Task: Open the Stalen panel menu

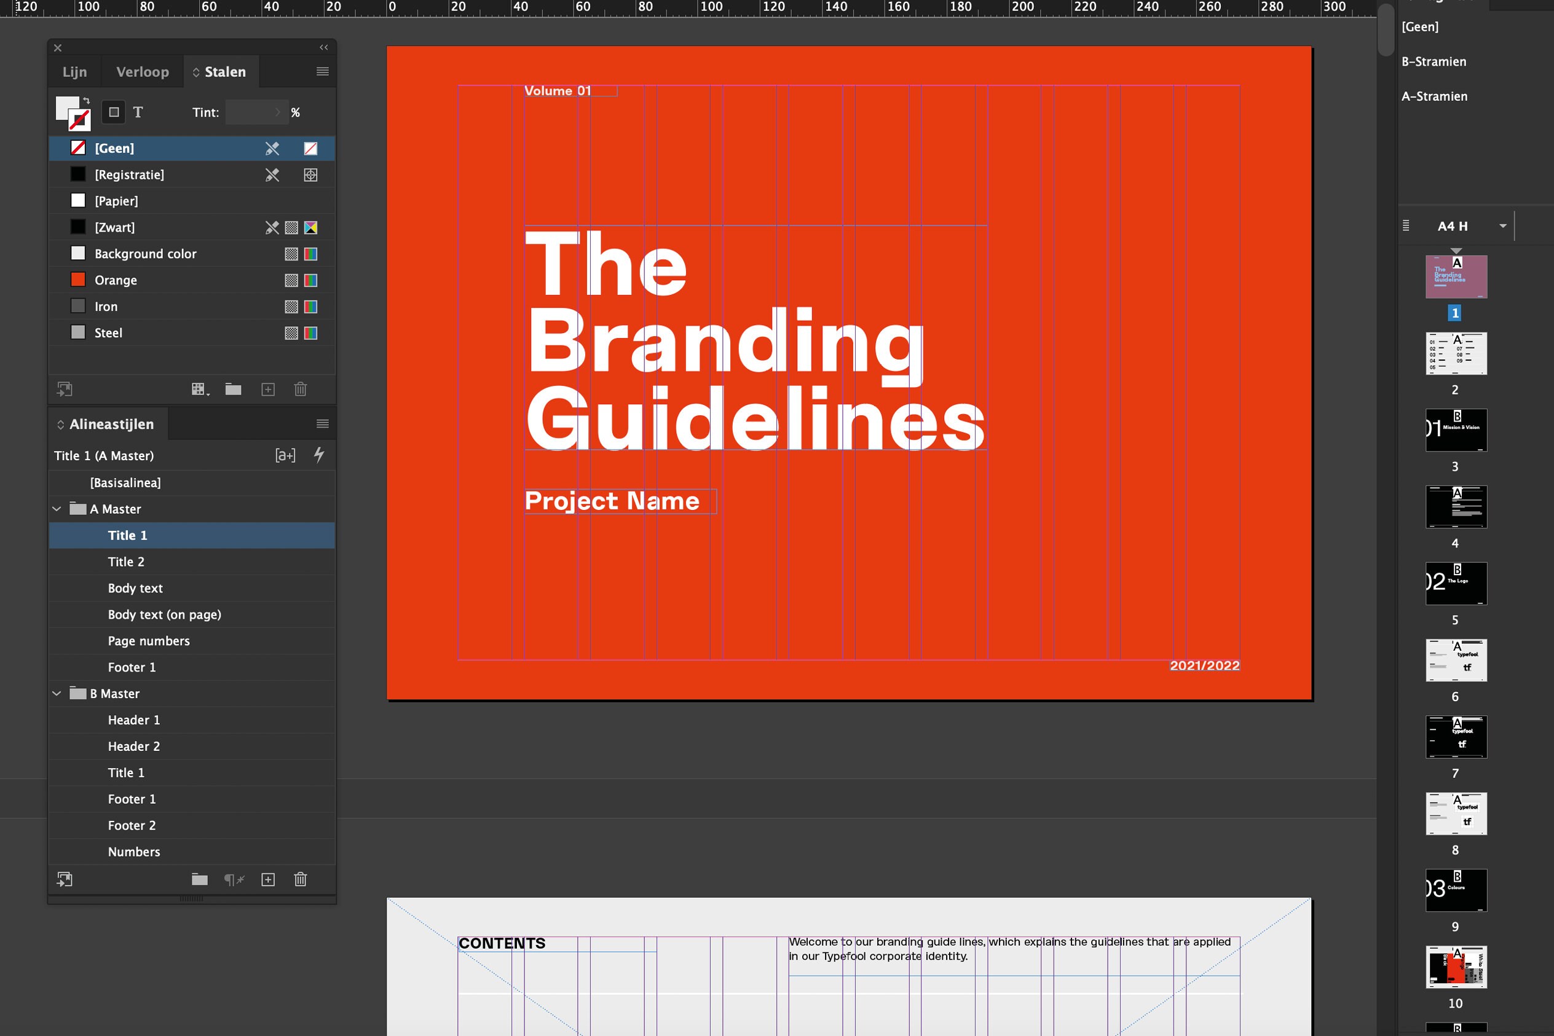Action: click(323, 71)
